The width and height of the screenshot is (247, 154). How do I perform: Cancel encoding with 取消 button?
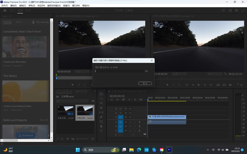145,83
